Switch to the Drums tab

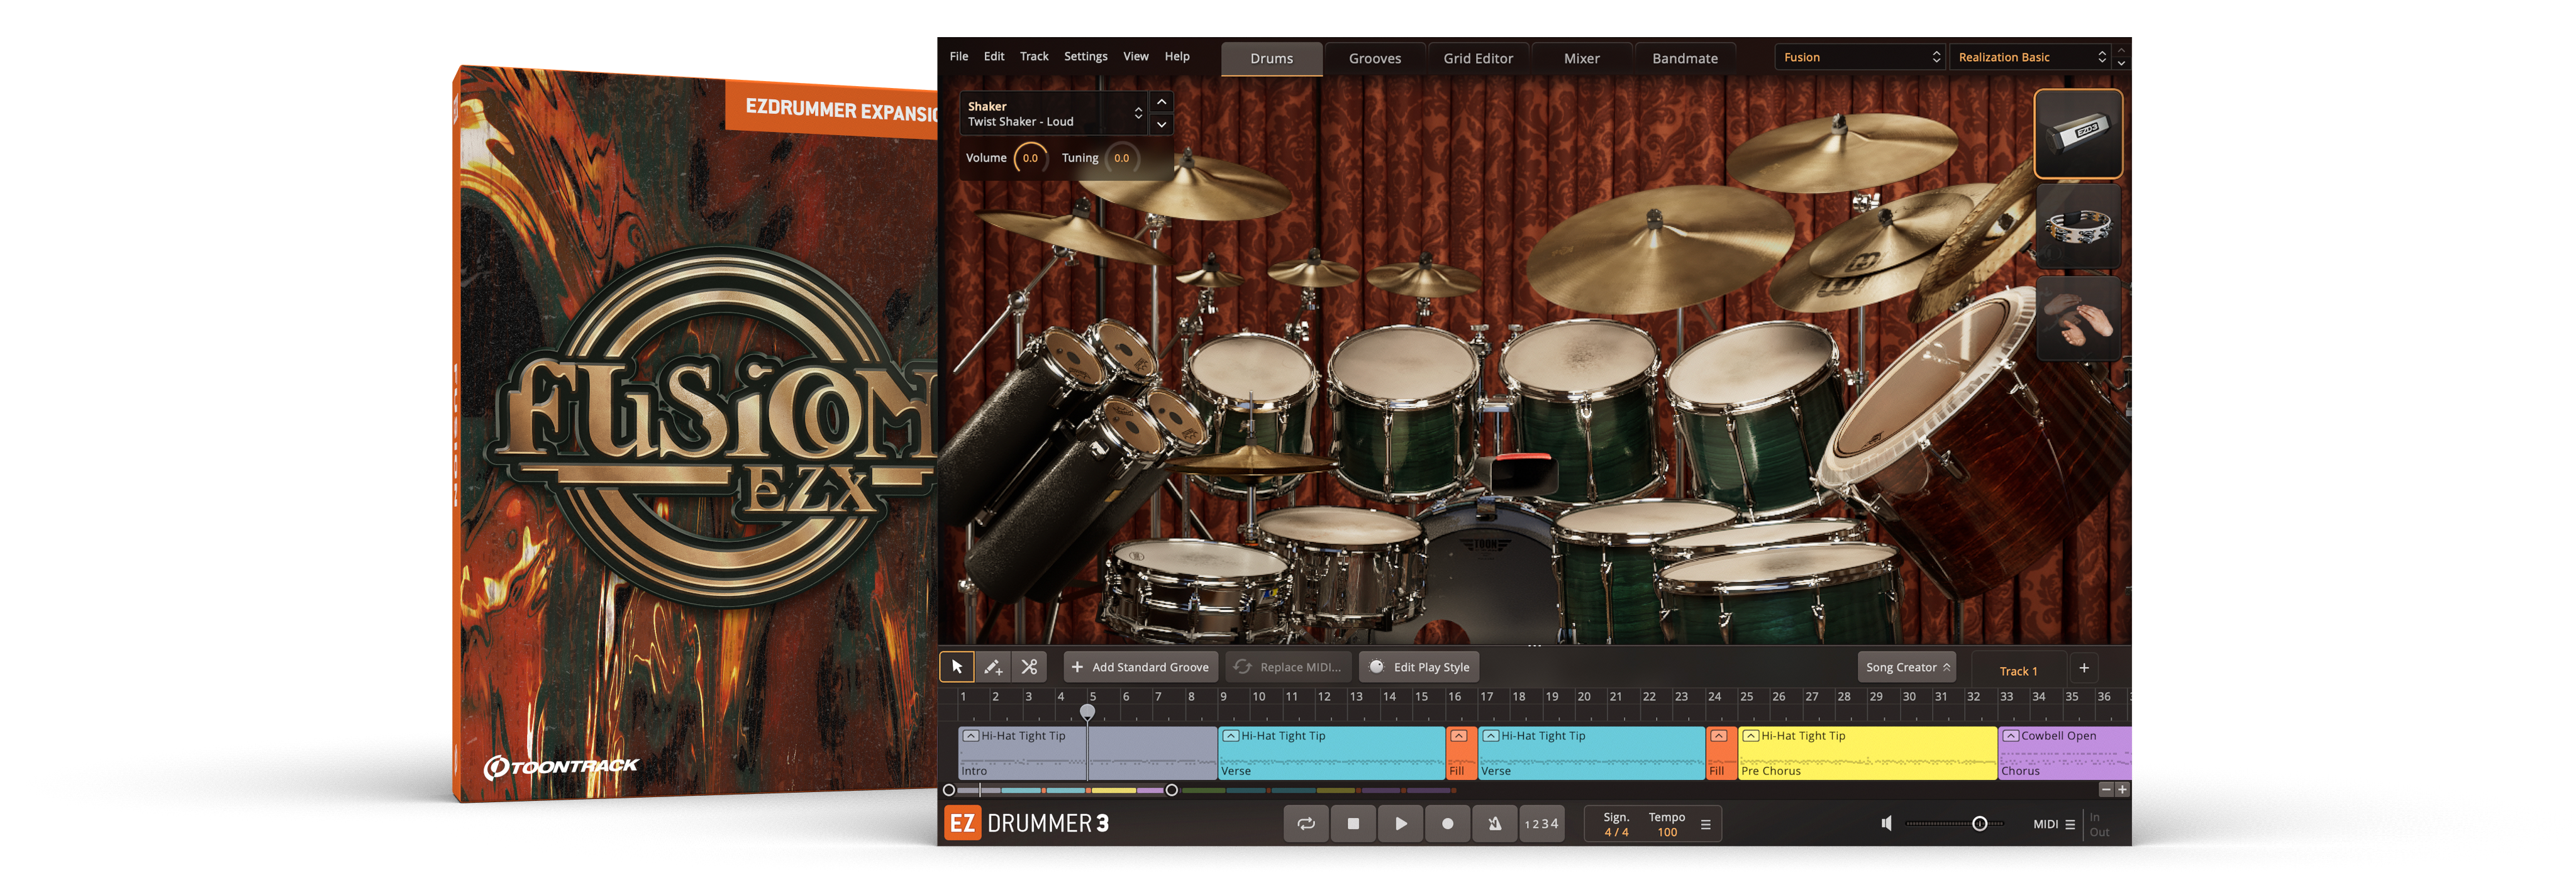click(1271, 58)
